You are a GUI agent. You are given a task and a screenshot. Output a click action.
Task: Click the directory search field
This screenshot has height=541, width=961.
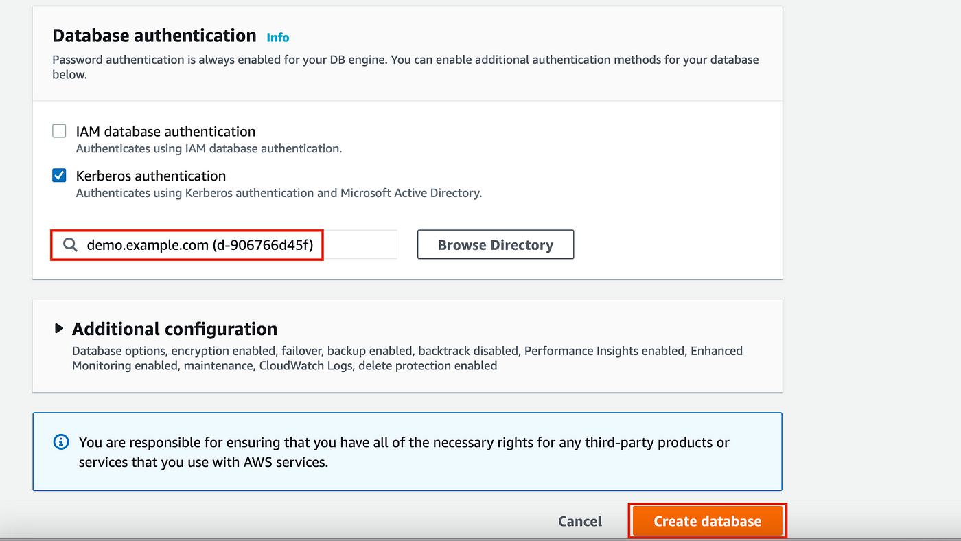click(224, 245)
